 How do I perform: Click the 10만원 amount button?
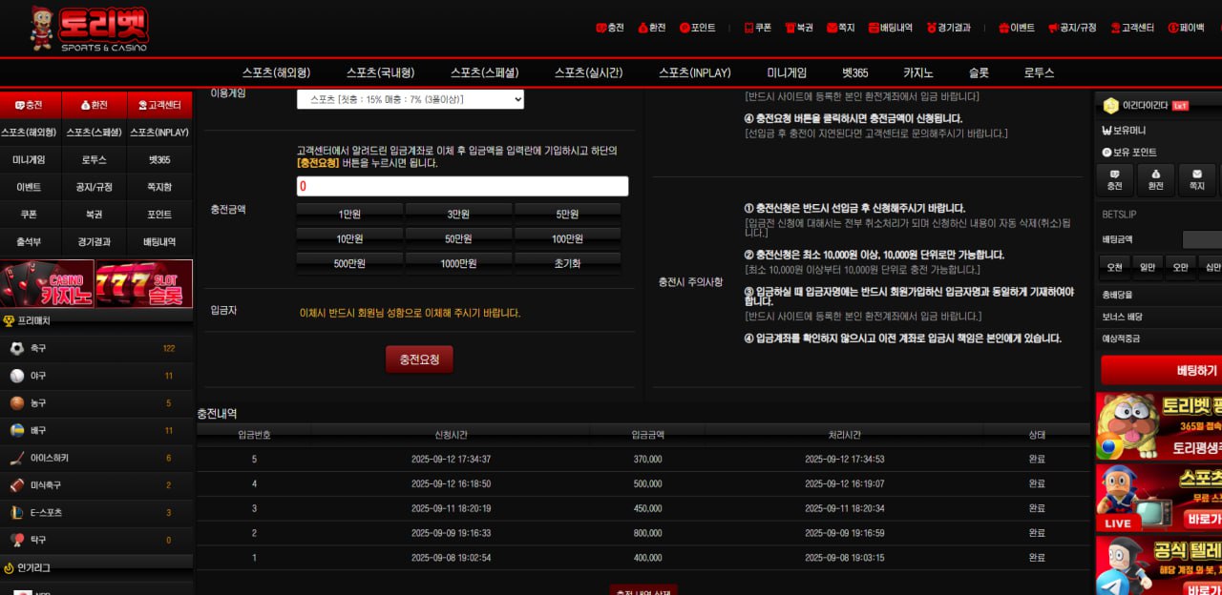click(x=349, y=238)
